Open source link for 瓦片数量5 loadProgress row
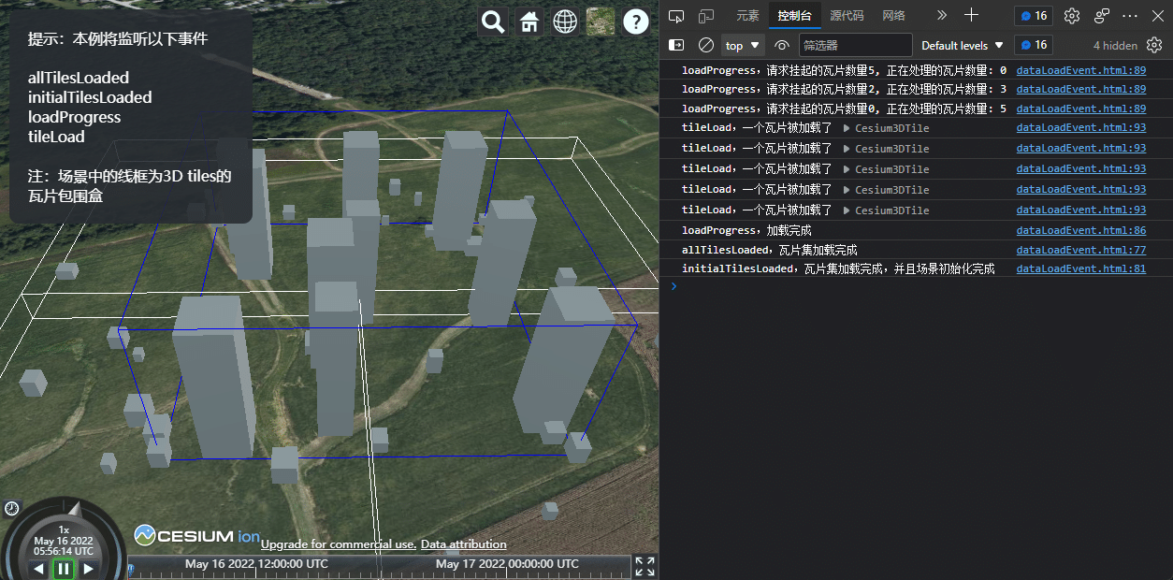The image size is (1173, 580). (1080, 70)
